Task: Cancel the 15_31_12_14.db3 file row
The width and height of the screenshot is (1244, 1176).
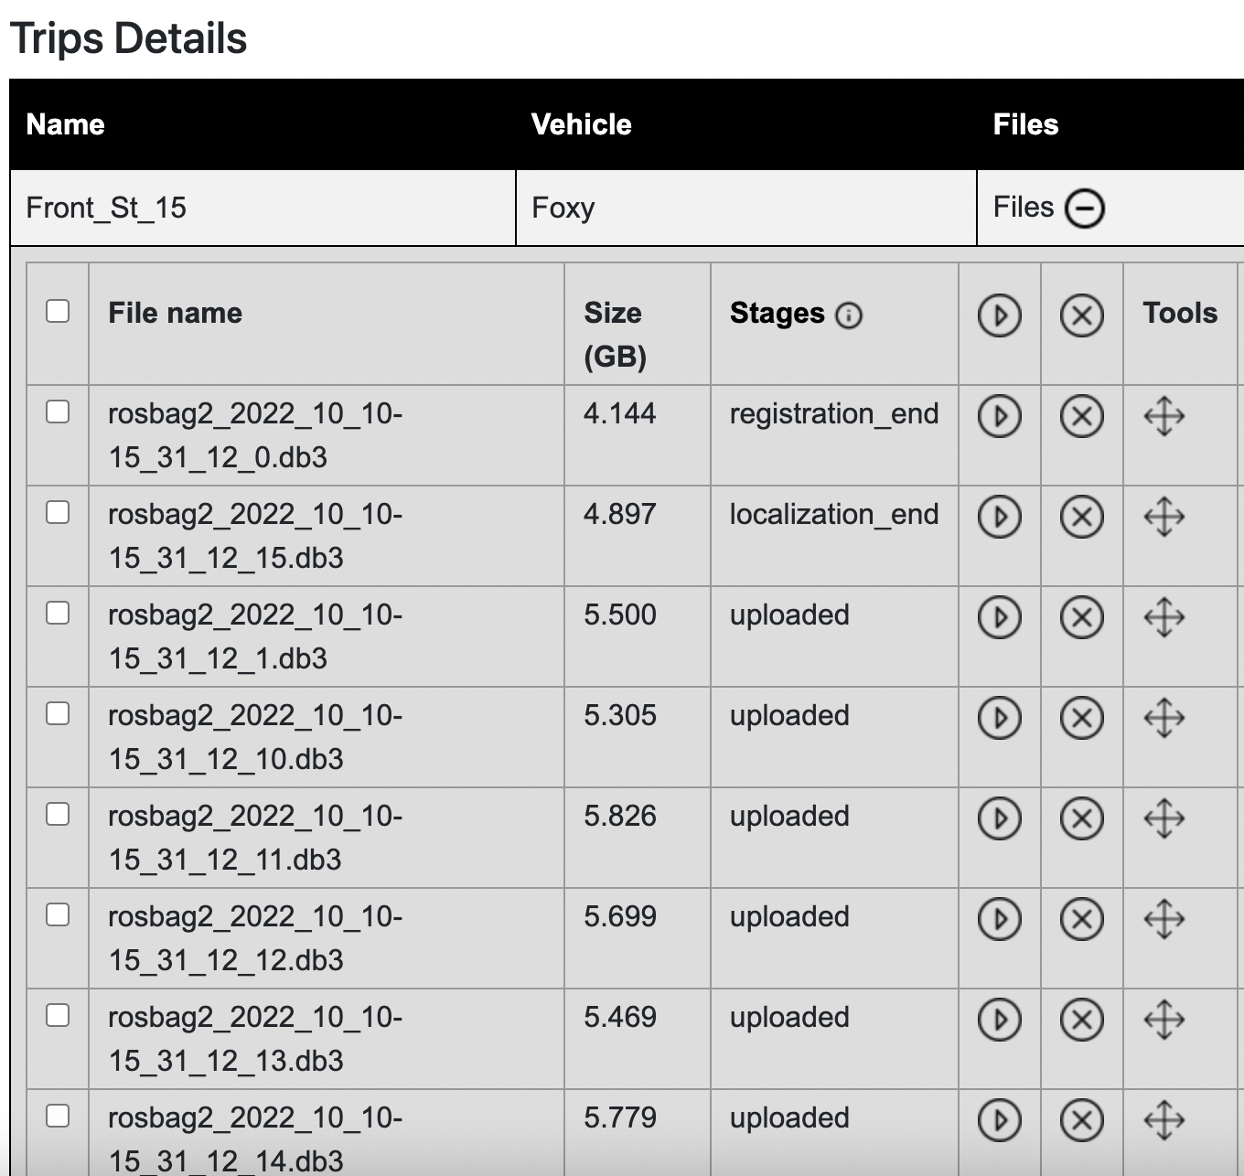Action: [x=1081, y=1120]
